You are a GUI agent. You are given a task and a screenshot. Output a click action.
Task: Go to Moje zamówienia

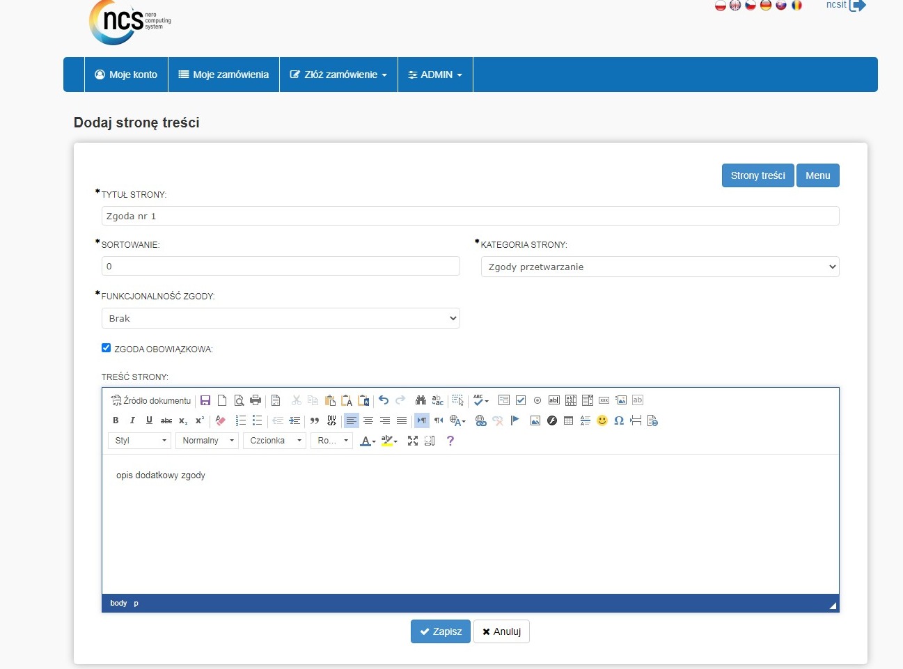223,74
